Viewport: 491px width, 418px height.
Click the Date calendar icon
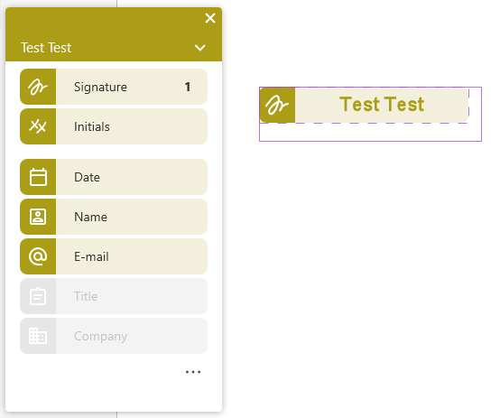[38, 177]
